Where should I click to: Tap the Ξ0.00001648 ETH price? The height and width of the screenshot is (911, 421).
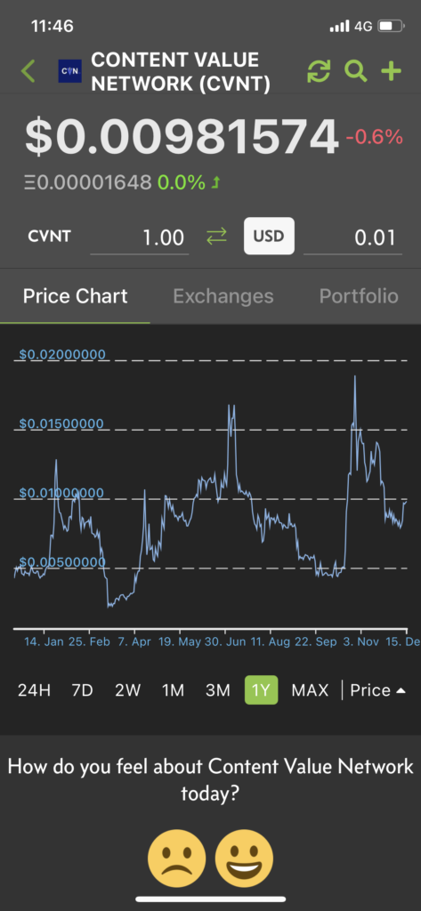coord(88,183)
